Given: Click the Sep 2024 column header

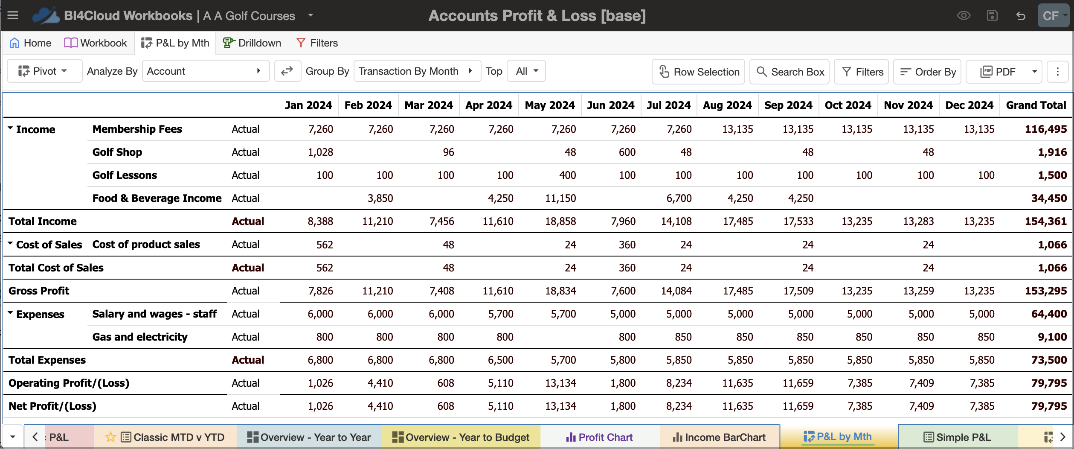Looking at the screenshot, I should (788, 105).
